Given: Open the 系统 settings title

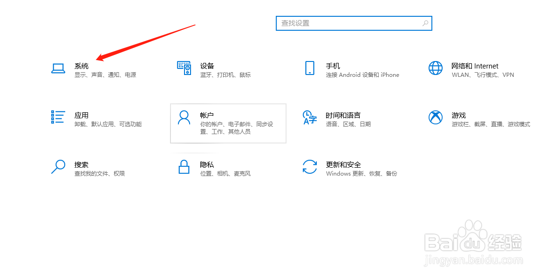Looking at the screenshot, I should 82,66.
